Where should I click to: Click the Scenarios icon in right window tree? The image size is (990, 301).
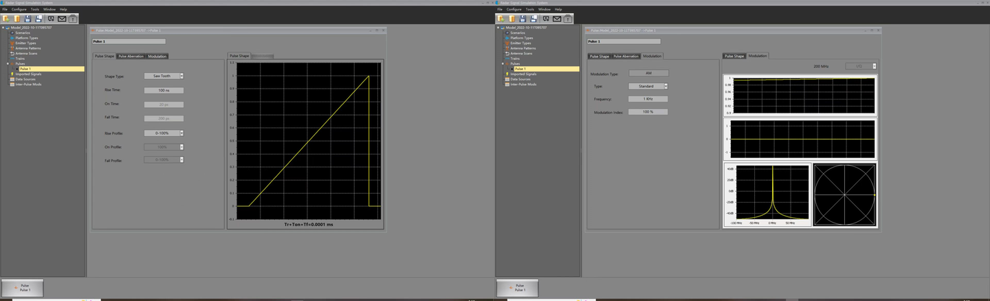pos(507,33)
